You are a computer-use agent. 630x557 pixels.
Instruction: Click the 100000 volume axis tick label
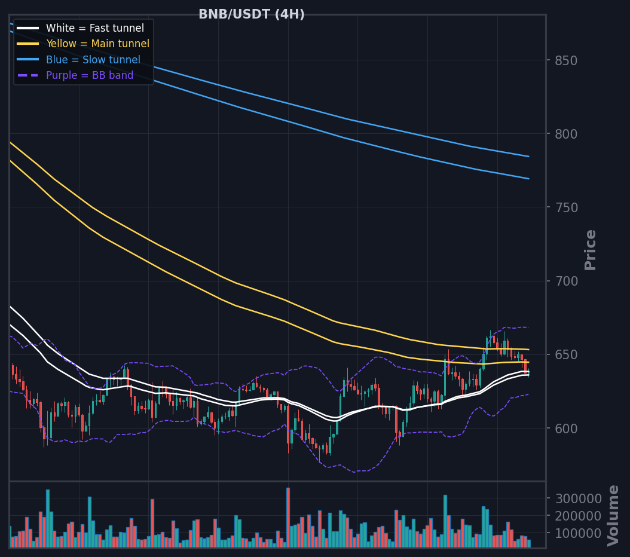[x=578, y=533]
